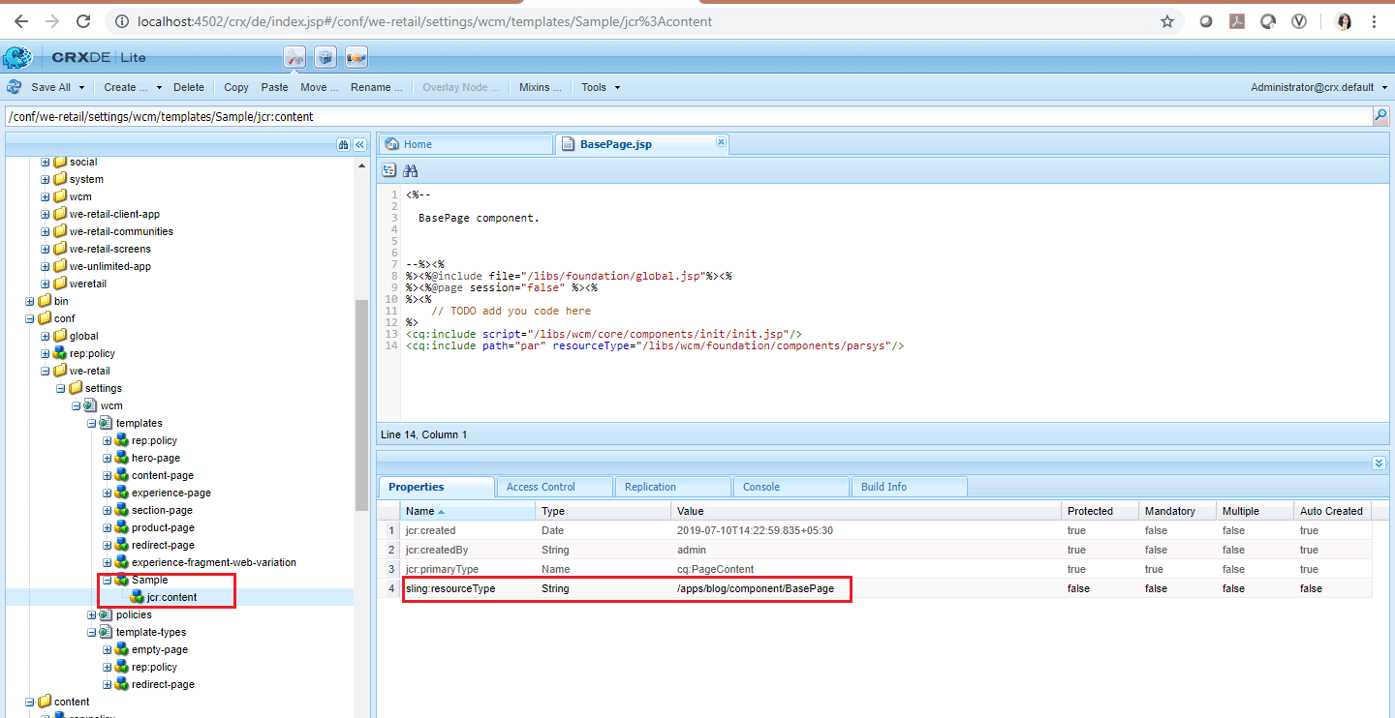Click Delete in the toolbar

click(189, 87)
